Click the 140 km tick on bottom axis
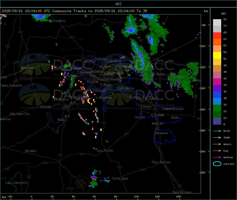Image resolution: width=237 pixels, height=200 pixels. coord(179,196)
